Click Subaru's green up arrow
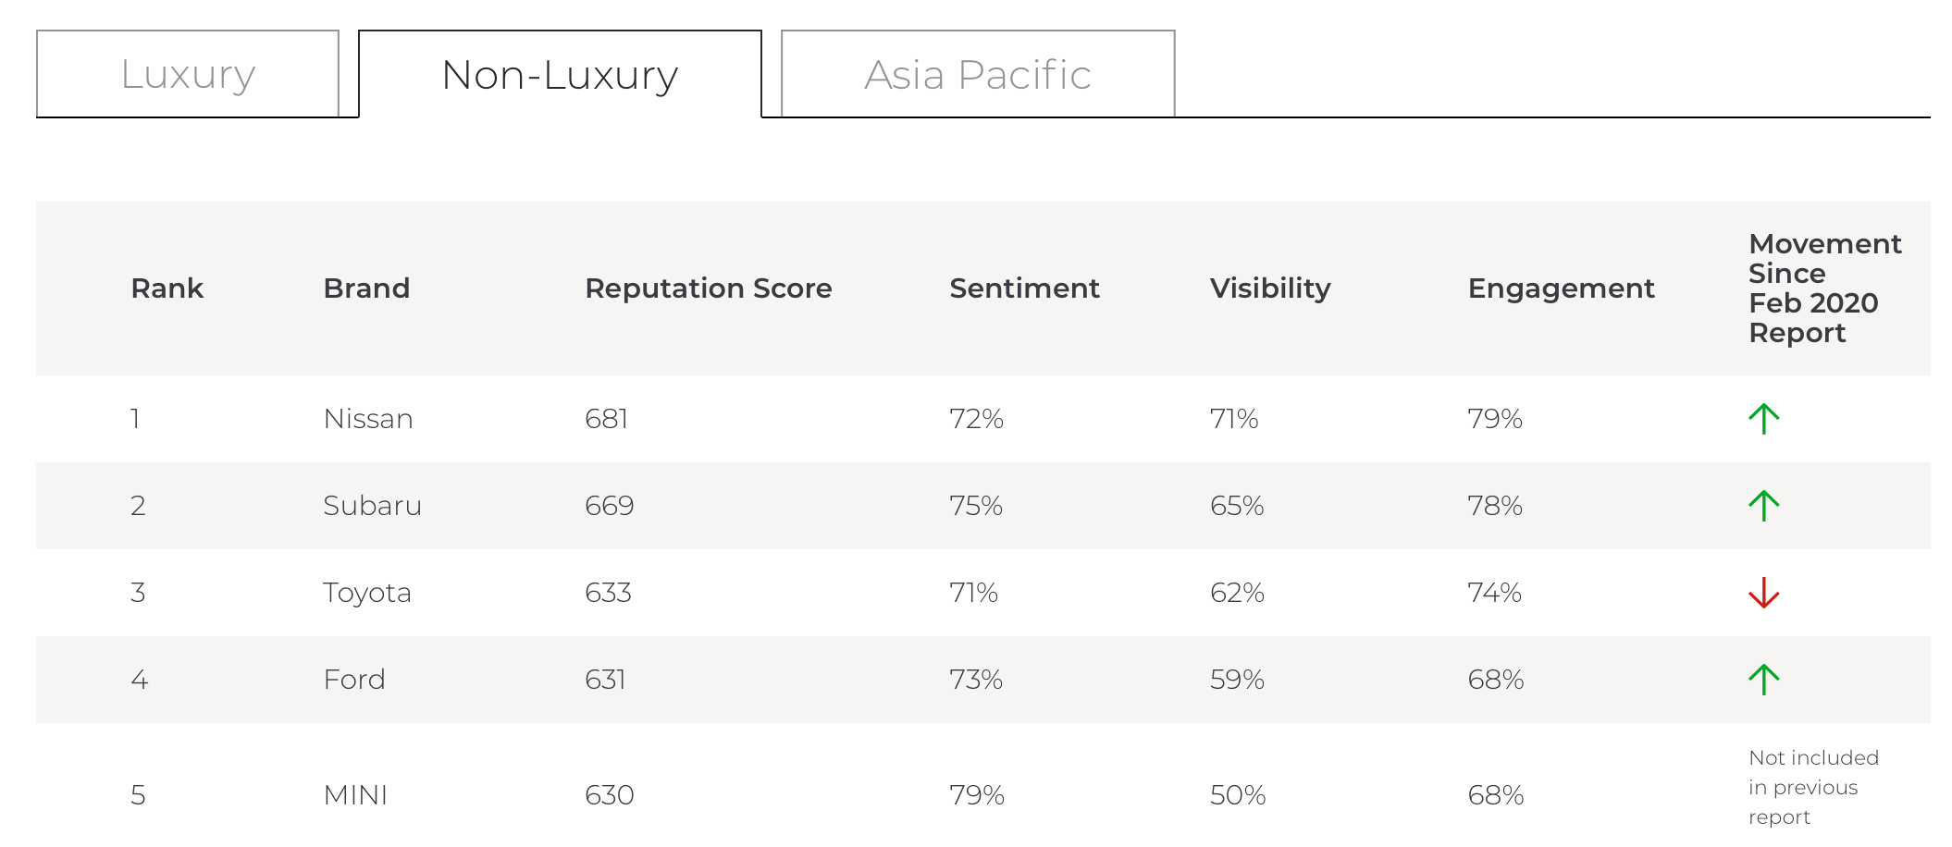 pyautogui.click(x=1763, y=506)
